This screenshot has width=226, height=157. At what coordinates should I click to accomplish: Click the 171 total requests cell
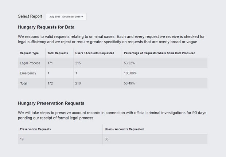click(x=50, y=63)
